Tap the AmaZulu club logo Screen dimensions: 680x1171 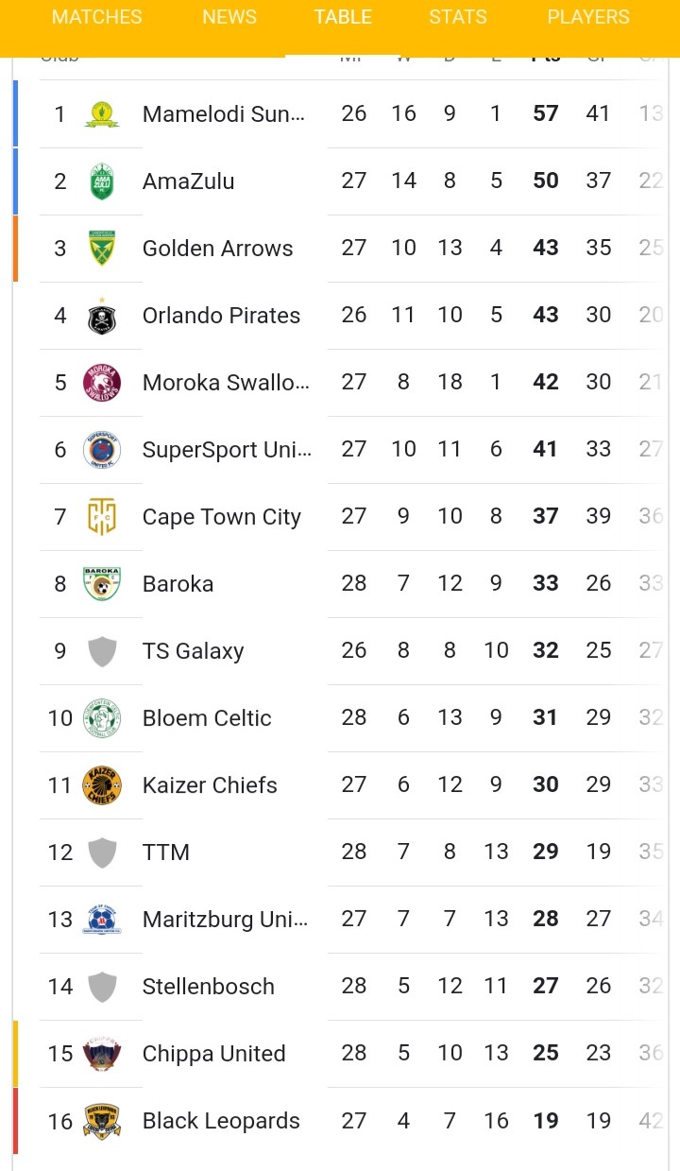pyautogui.click(x=102, y=181)
